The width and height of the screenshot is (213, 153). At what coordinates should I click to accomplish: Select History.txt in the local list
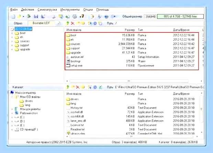coord(77,108)
